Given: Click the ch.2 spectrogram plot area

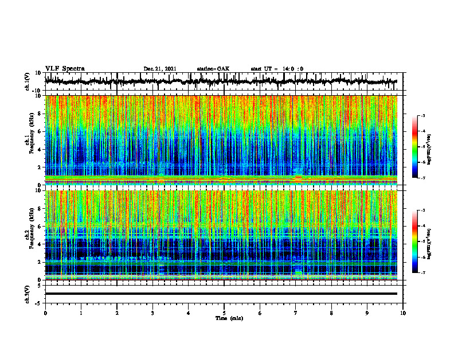Looking at the screenshot, I should (x=221, y=235).
